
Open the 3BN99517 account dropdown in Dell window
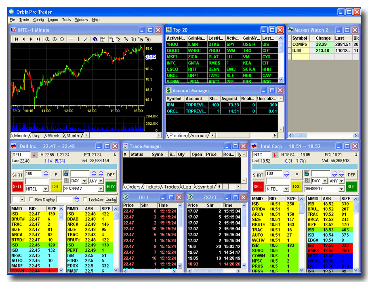[101, 189]
